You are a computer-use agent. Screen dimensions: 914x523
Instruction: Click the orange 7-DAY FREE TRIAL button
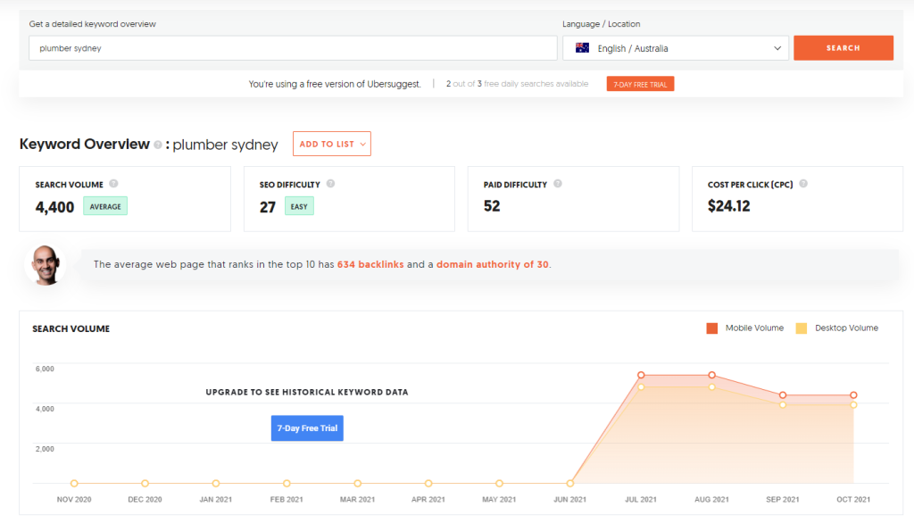pyautogui.click(x=640, y=84)
